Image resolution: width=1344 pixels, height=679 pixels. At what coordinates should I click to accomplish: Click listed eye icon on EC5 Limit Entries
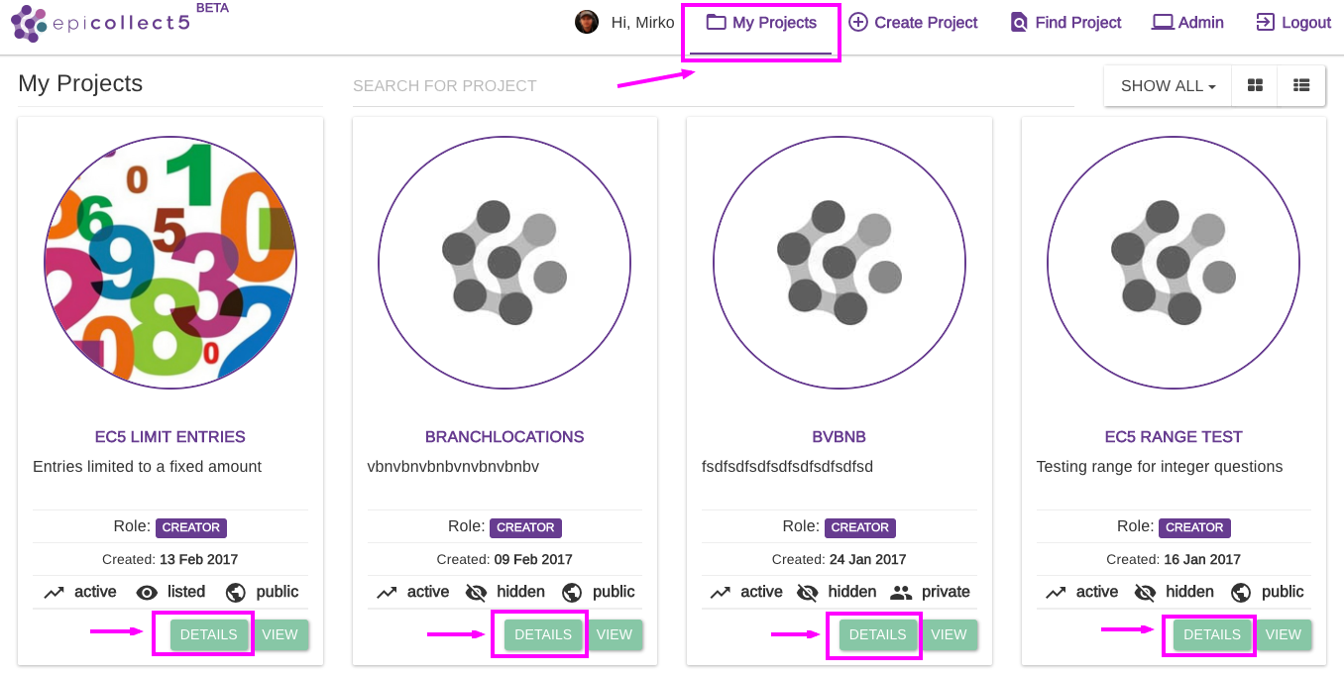pos(147,593)
